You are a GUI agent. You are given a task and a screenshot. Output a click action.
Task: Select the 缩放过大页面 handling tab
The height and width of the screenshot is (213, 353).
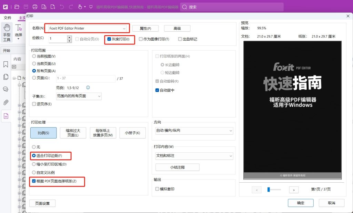coord(73,133)
